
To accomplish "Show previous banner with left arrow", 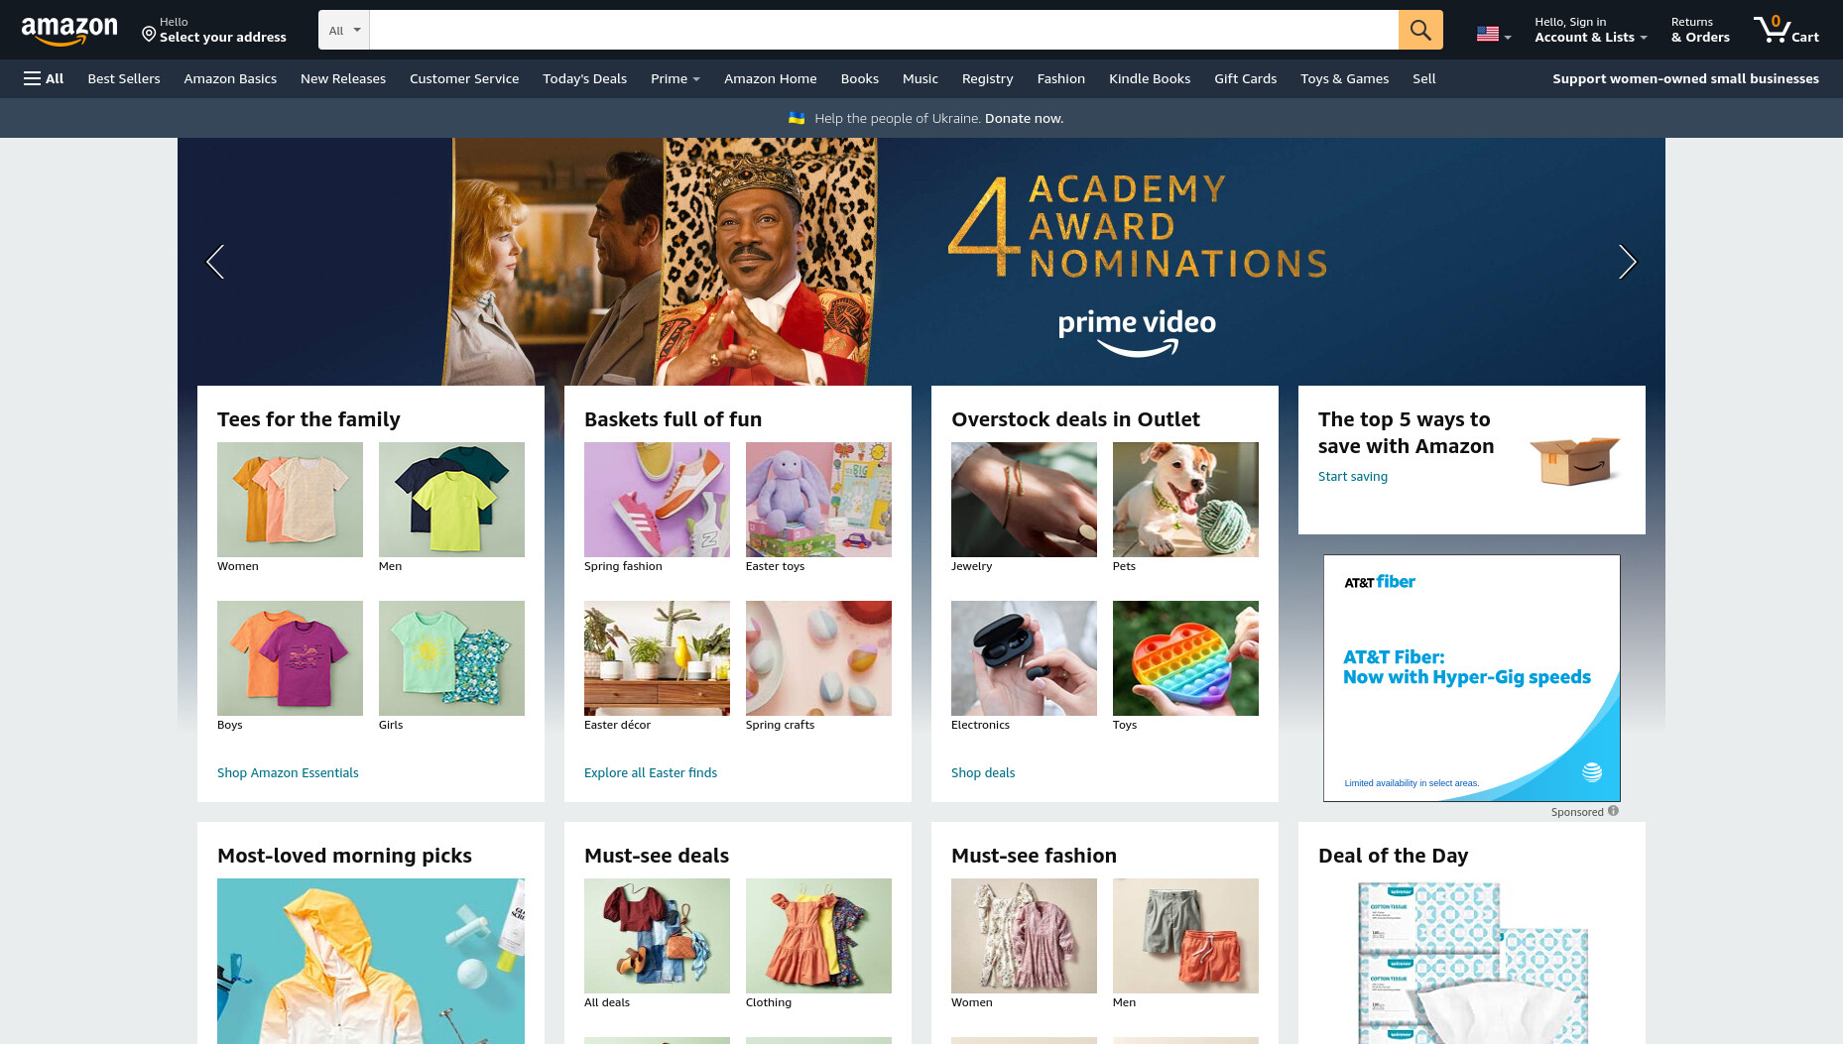I will pyautogui.click(x=214, y=262).
